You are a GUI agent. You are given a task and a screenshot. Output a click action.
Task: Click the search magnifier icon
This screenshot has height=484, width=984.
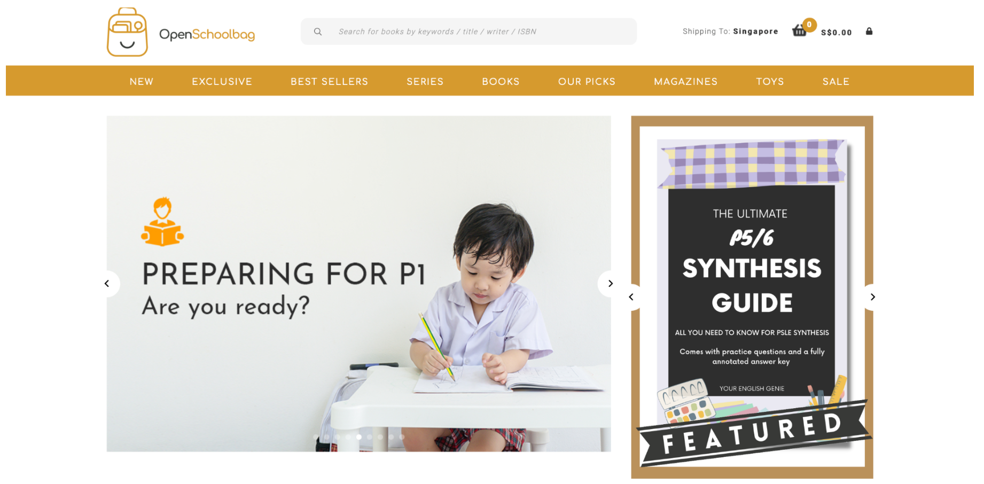click(318, 32)
